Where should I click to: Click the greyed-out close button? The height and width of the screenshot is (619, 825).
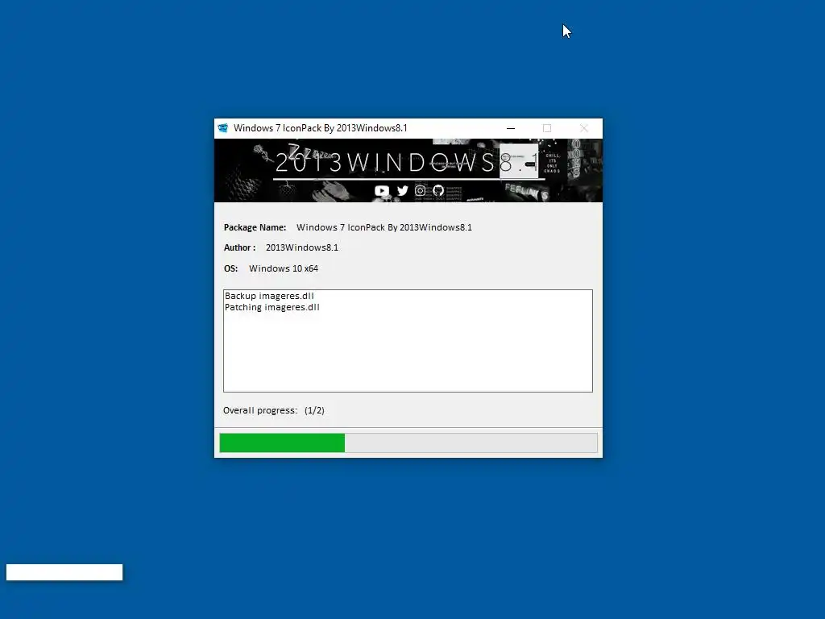pyautogui.click(x=583, y=128)
